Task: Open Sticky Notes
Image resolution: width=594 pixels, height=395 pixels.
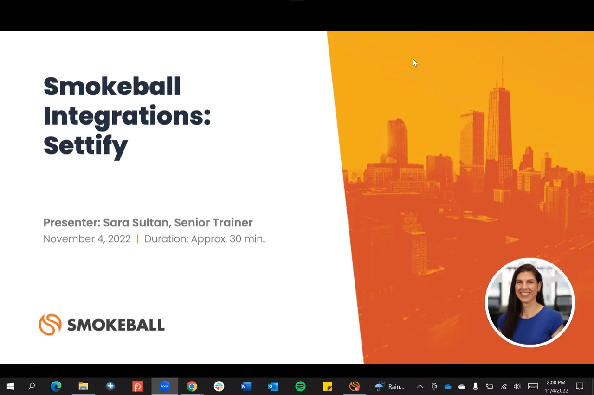Action: click(328, 386)
